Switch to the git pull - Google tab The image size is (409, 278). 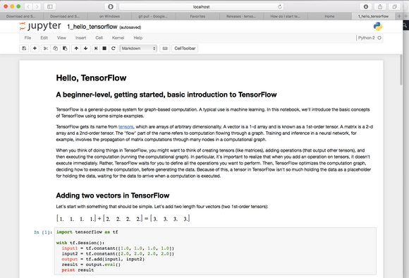(x=153, y=16)
